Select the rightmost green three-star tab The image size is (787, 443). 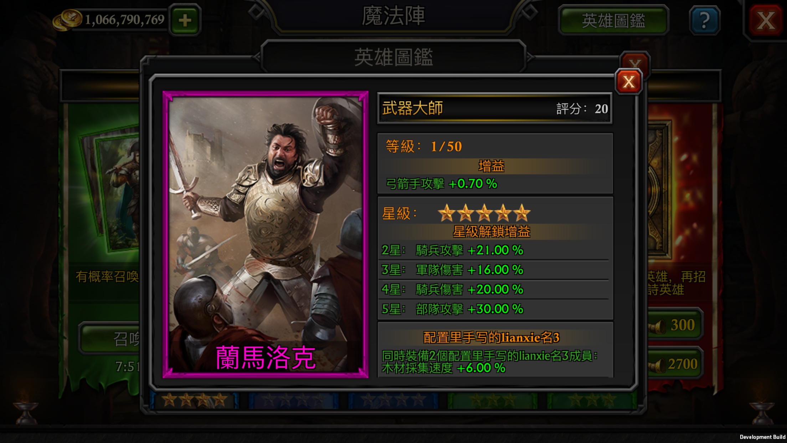(x=591, y=400)
